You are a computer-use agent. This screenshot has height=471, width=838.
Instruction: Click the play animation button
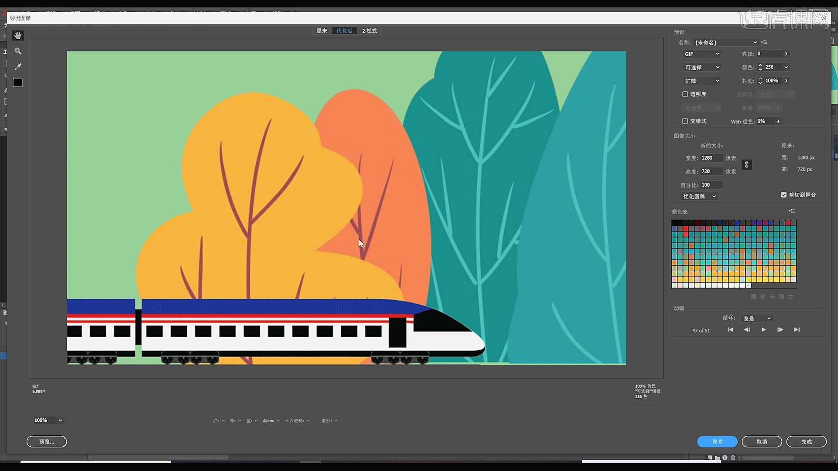(763, 330)
